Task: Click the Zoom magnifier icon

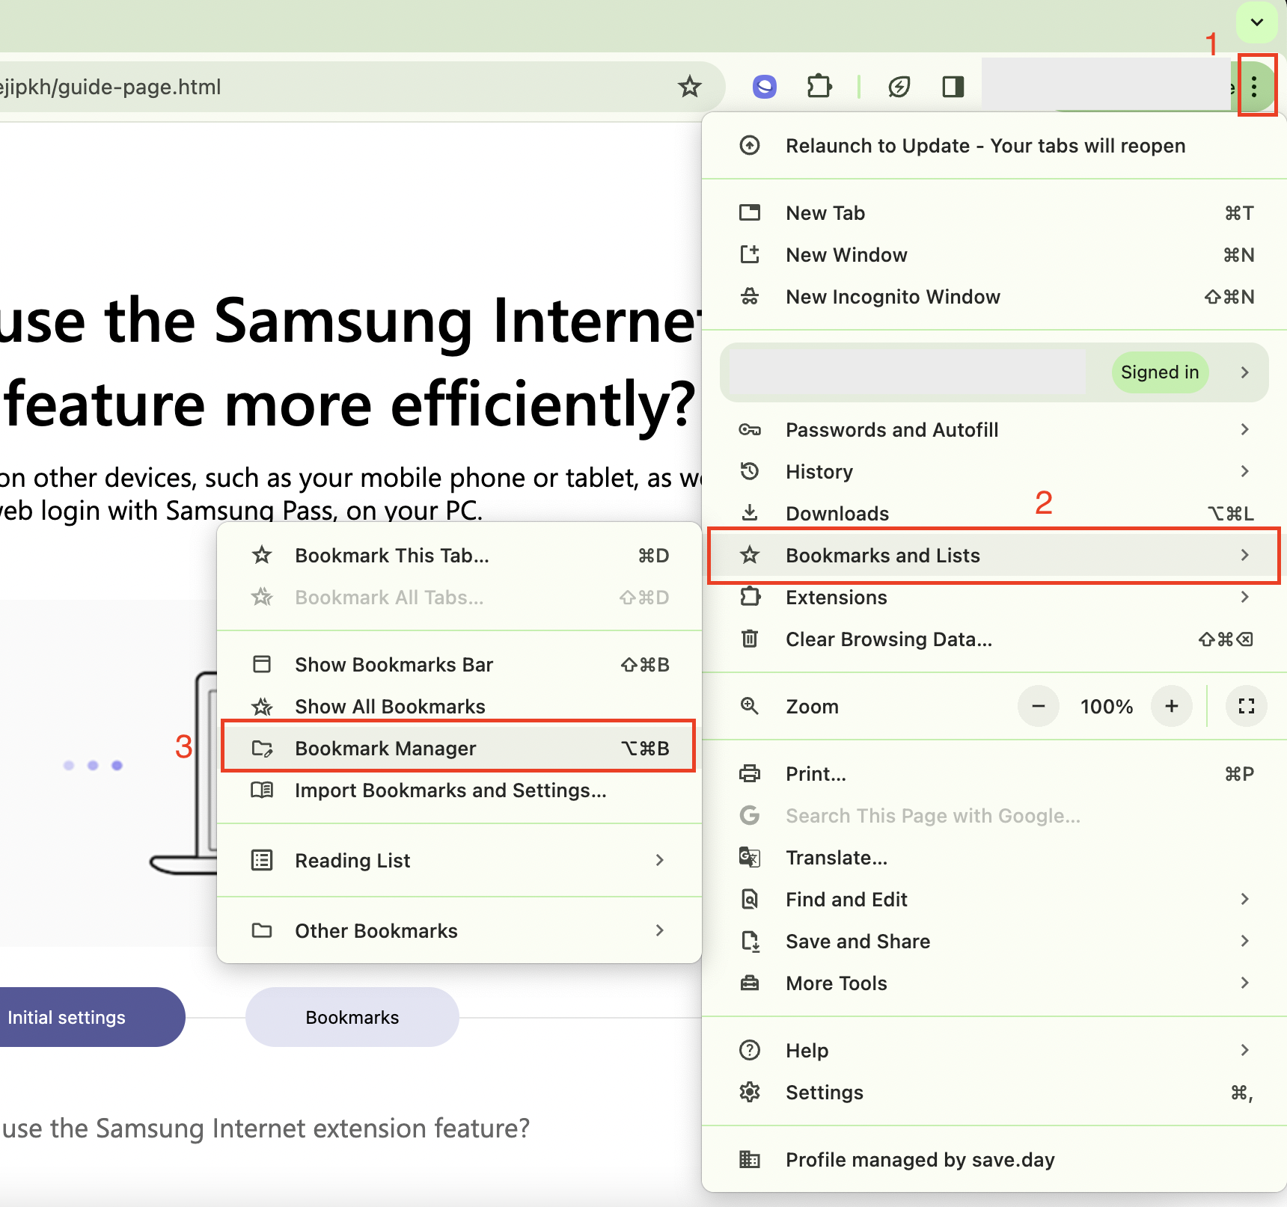Action: pyautogui.click(x=749, y=706)
